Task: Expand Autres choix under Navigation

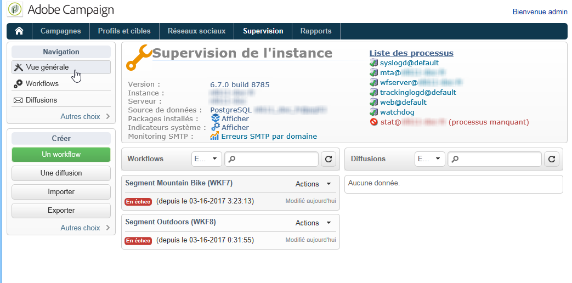Action: [85, 117]
